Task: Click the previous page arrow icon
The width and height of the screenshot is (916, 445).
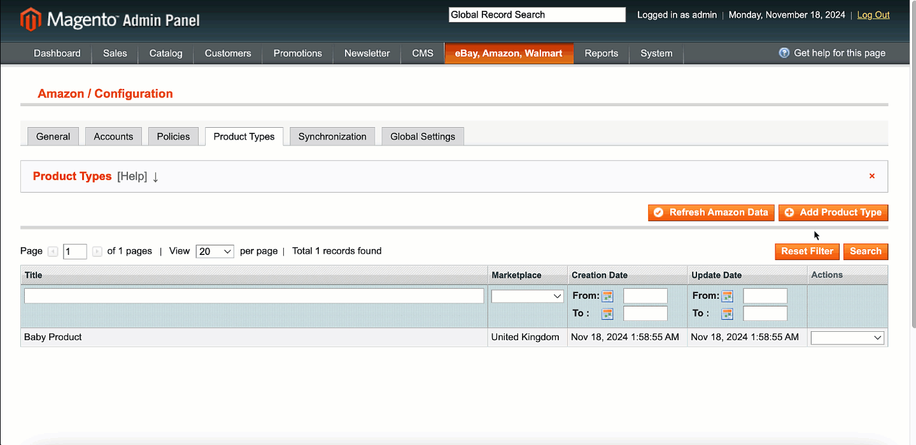Action: pos(53,252)
